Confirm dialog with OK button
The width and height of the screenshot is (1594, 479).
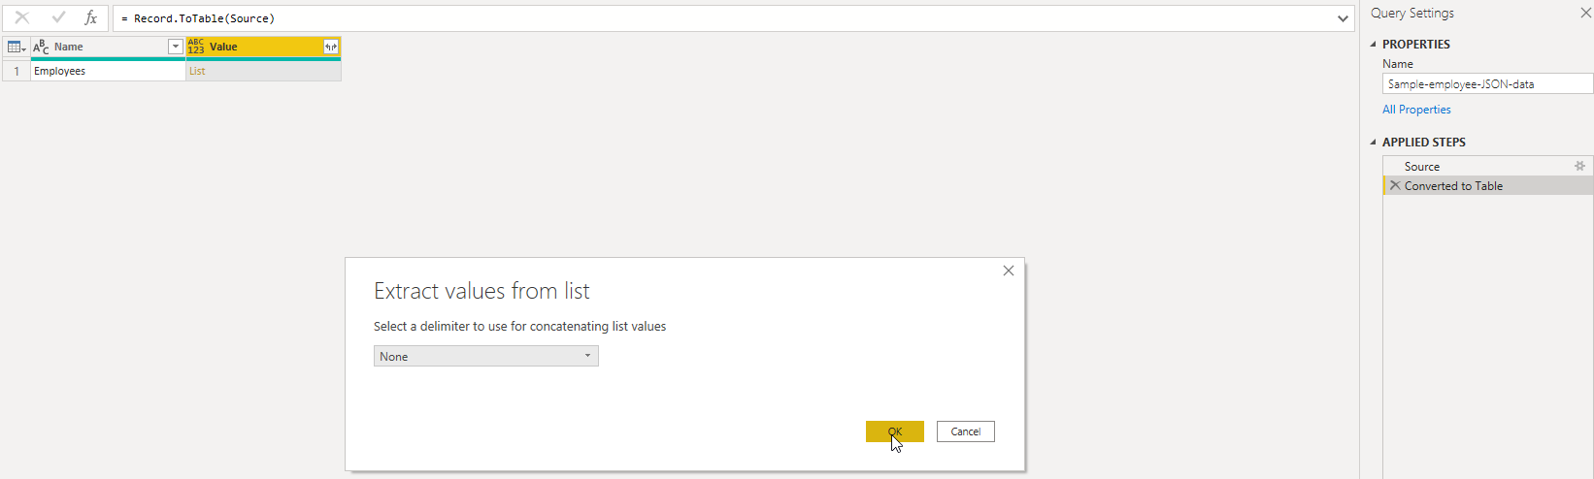click(895, 431)
